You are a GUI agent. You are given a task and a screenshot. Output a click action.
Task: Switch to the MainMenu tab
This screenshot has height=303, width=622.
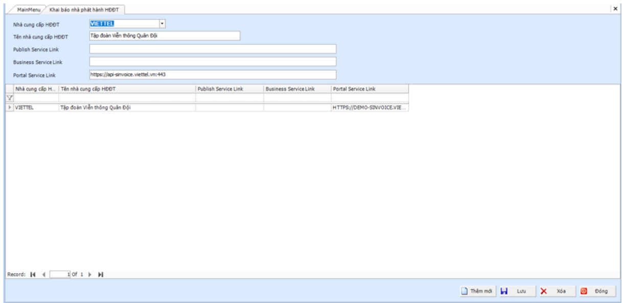coord(29,10)
